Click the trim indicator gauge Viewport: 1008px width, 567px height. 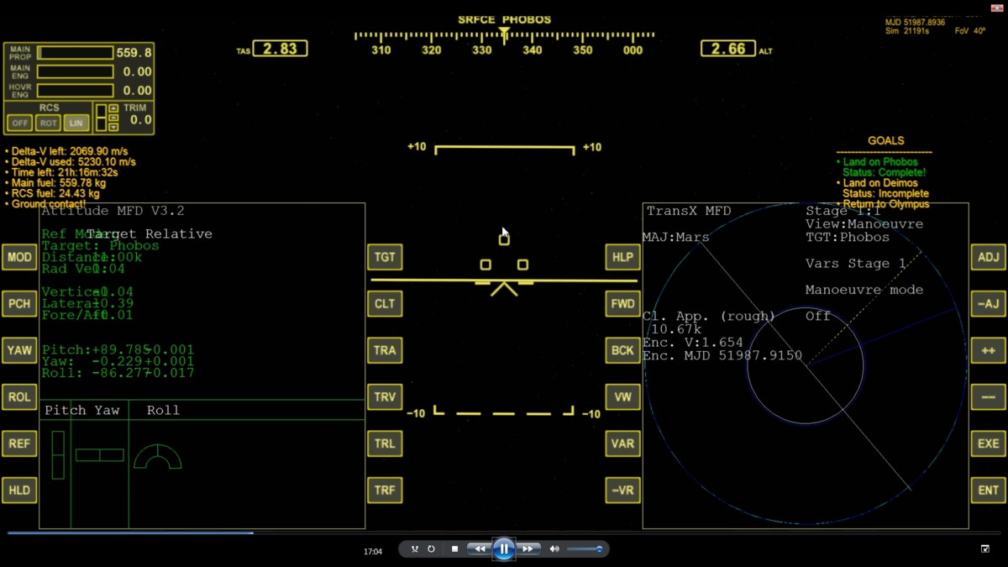101,118
